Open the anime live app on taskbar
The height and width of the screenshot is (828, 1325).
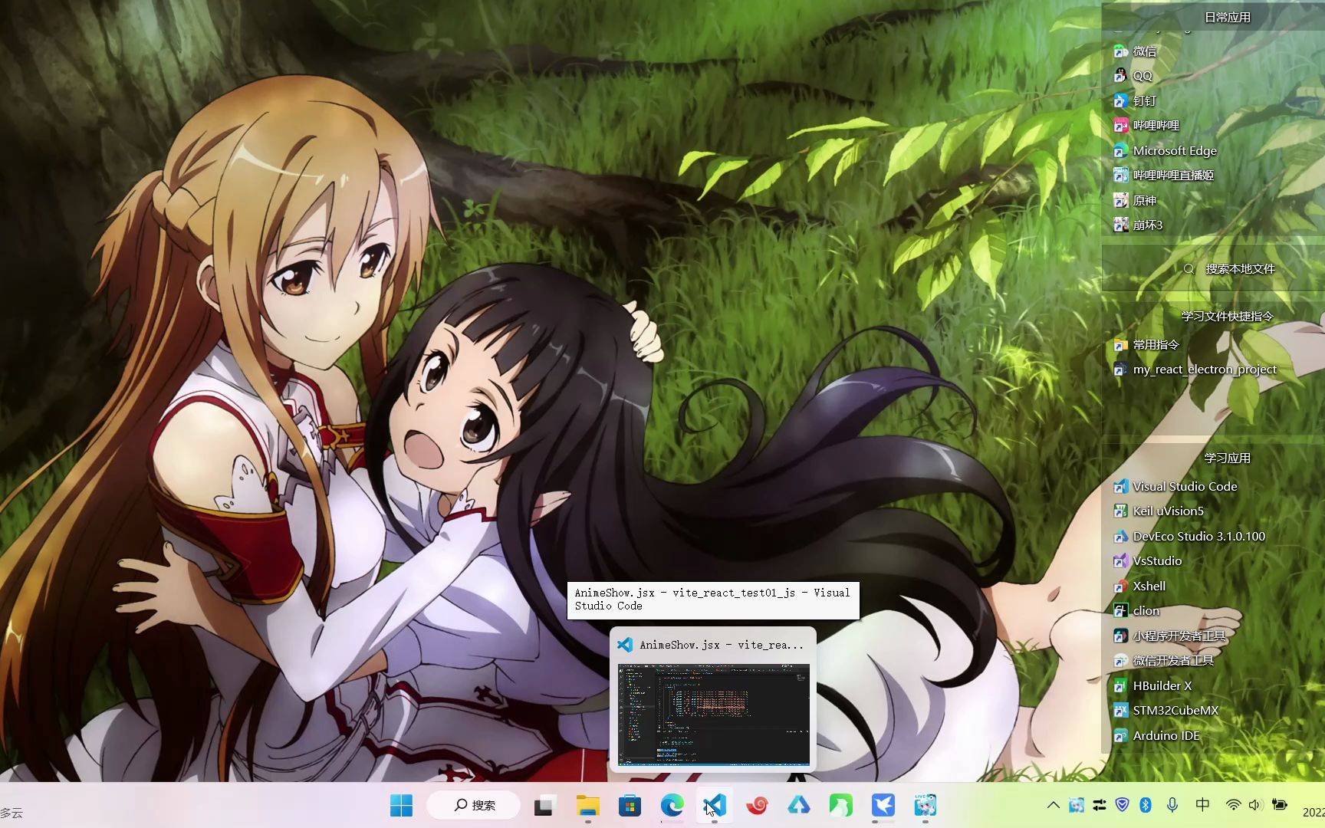926,805
